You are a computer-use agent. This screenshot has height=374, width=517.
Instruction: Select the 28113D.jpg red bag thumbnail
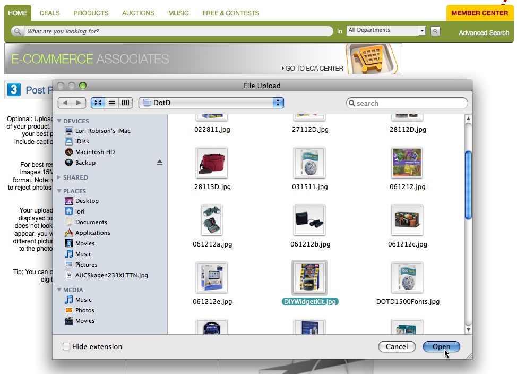point(211,163)
